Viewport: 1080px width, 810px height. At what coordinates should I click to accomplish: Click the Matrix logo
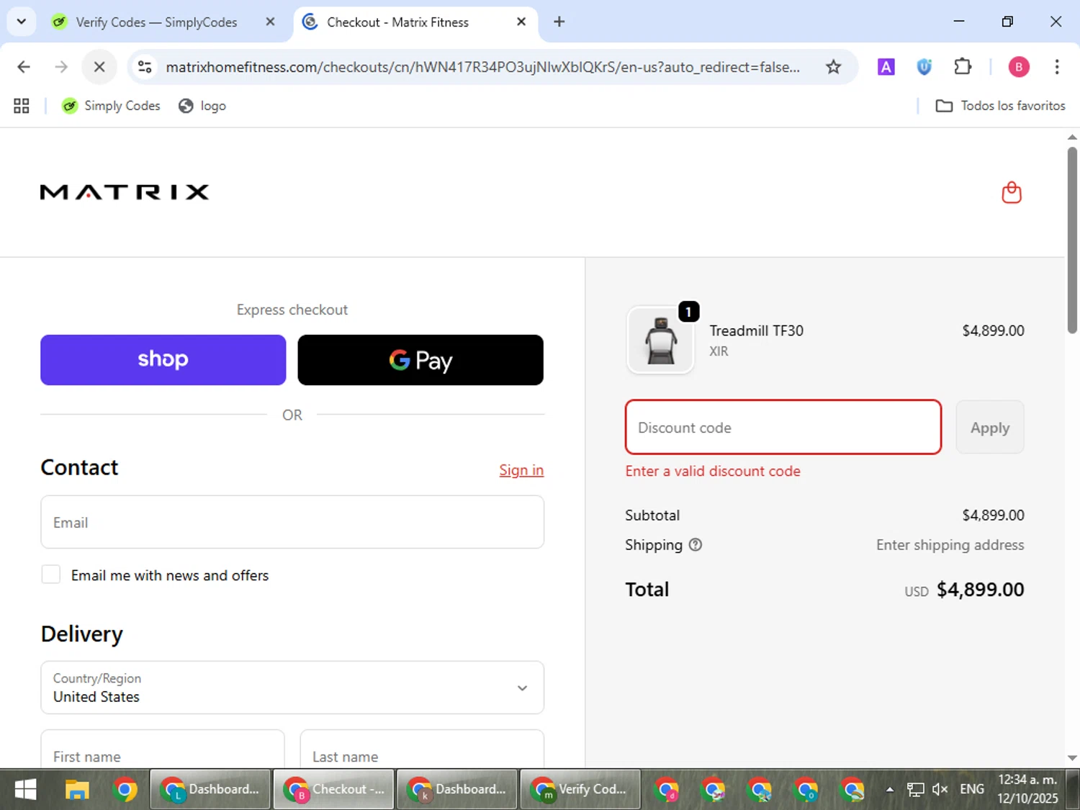pyautogui.click(x=125, y=192)
